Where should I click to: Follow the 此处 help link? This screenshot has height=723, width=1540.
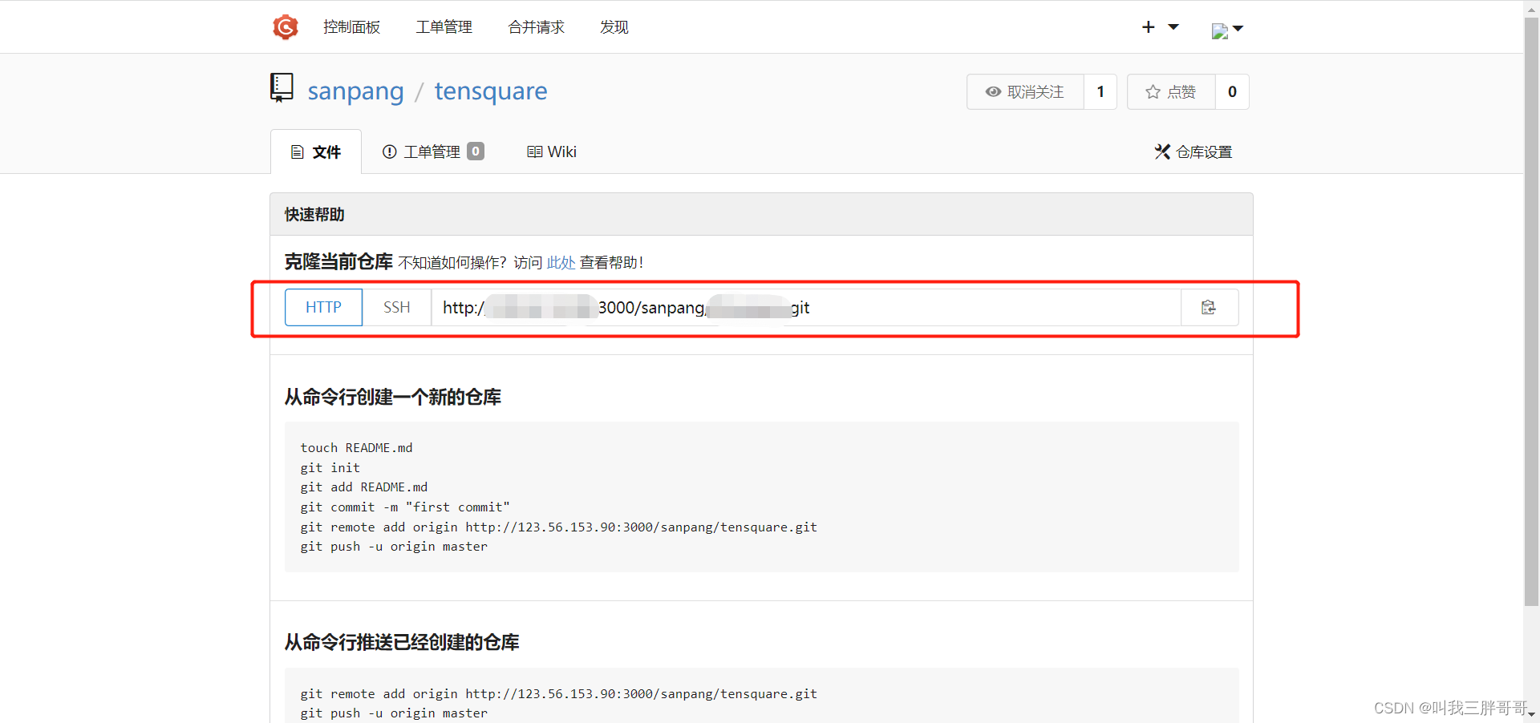(561, 263)
